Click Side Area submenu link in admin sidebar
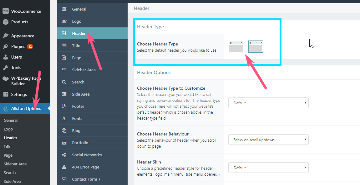Image resolution: width=360 pixels, height=185 pixels. (x=12, y=181)
